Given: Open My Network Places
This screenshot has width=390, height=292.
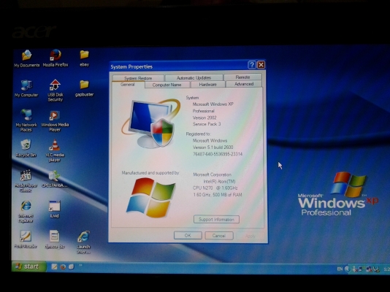Looking at the screenshot, I should 26,120.
